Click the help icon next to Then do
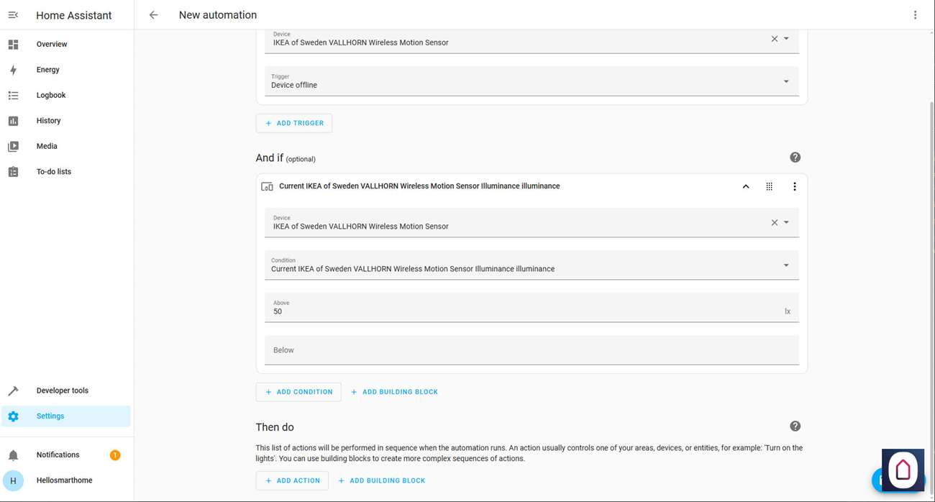Image resolution: width=935 pixels, height=502 pixels. pyautogui.click(x=795, y=426)
